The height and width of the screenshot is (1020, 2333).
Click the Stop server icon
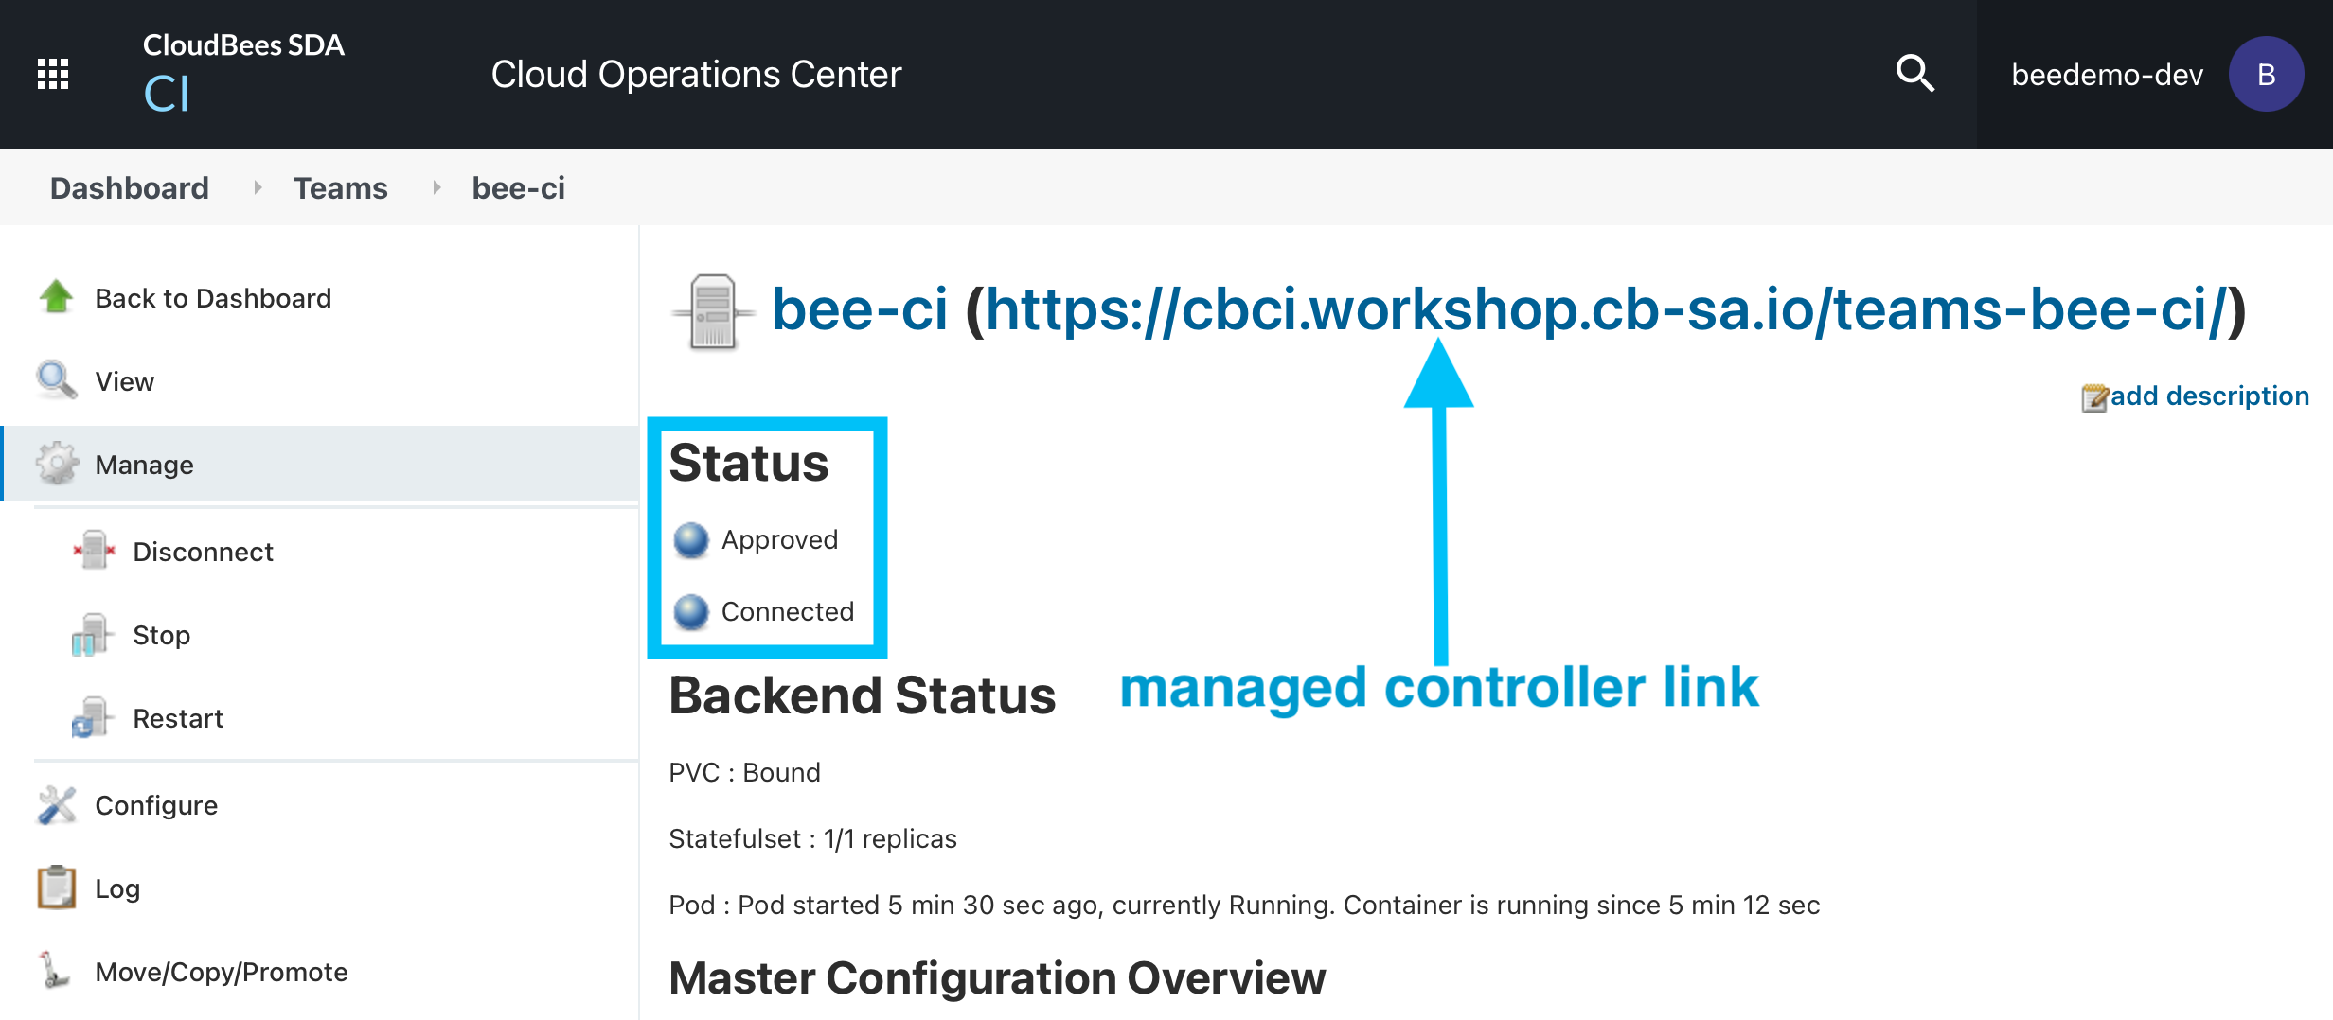92,634
